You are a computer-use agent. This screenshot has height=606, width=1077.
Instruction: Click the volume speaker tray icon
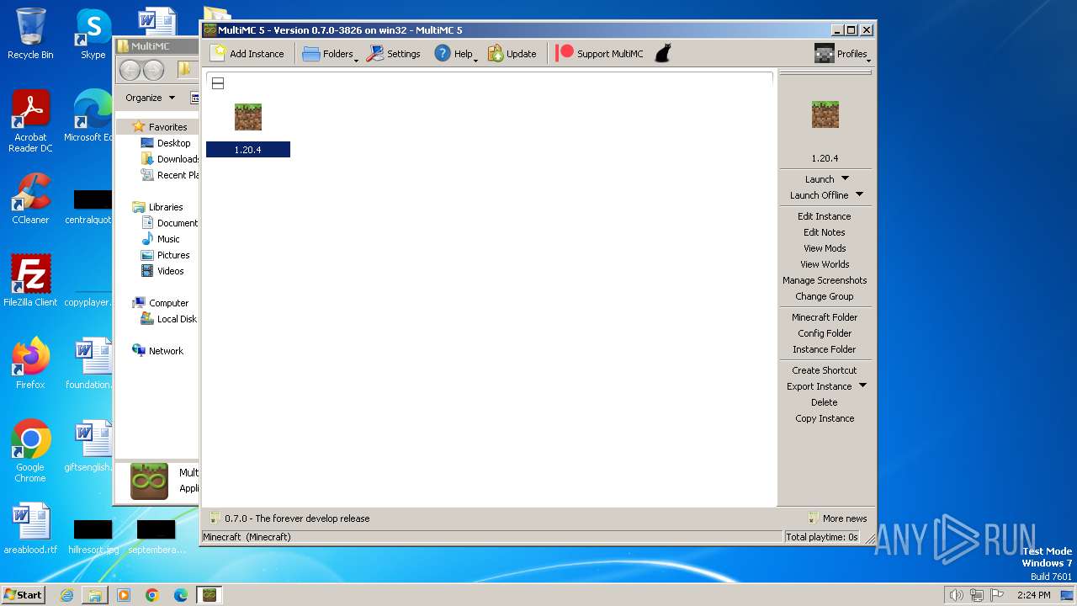956,595
